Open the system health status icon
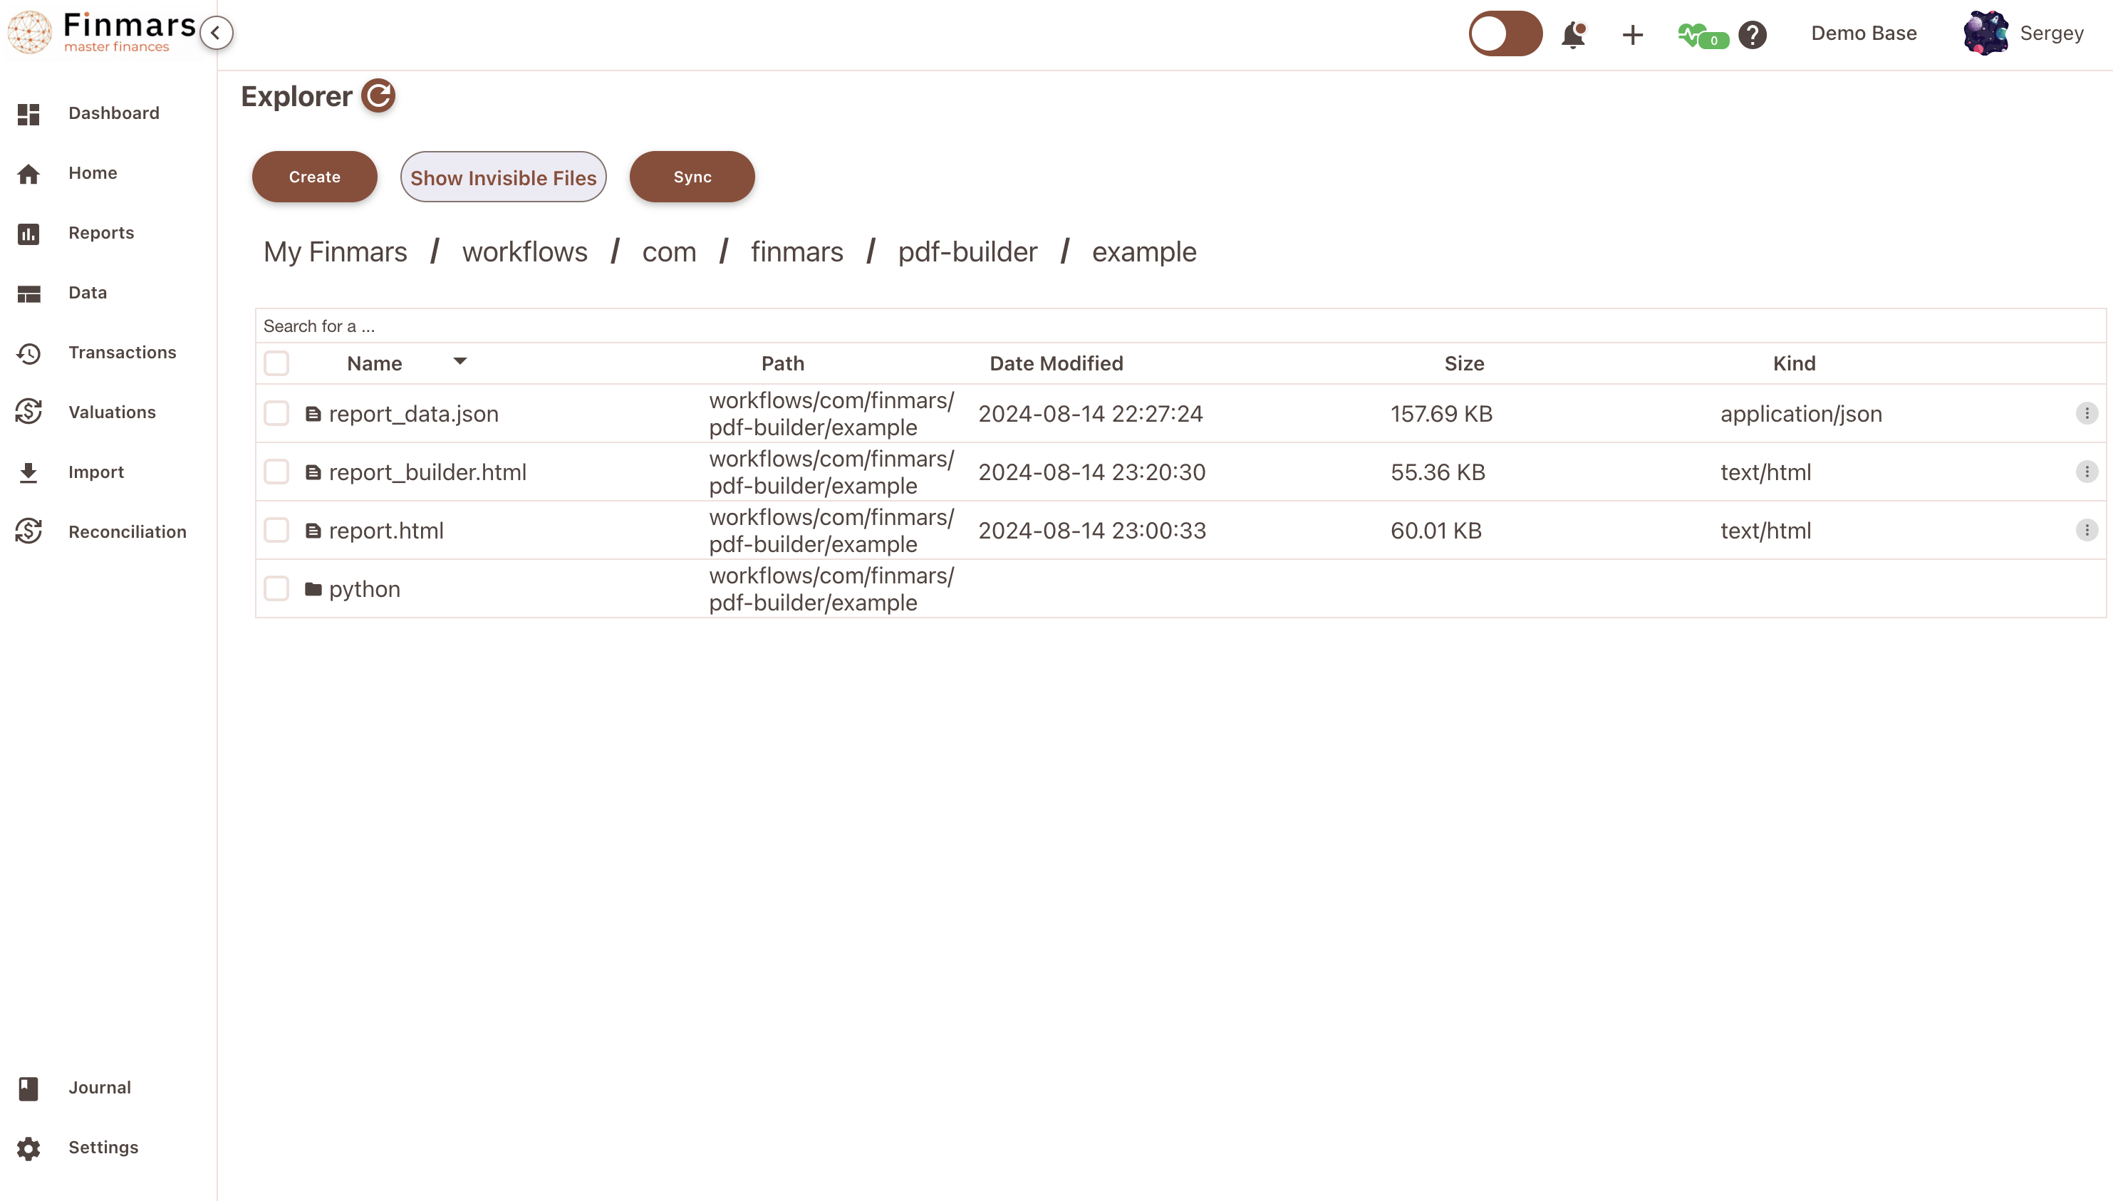 click(1702, 36)
